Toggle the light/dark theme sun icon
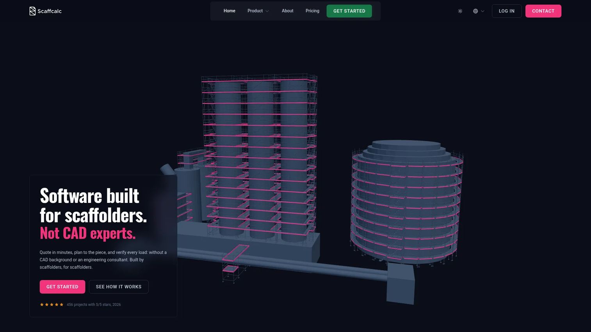The width and height of the screenshot is (591, 332). tap(460, 11)
